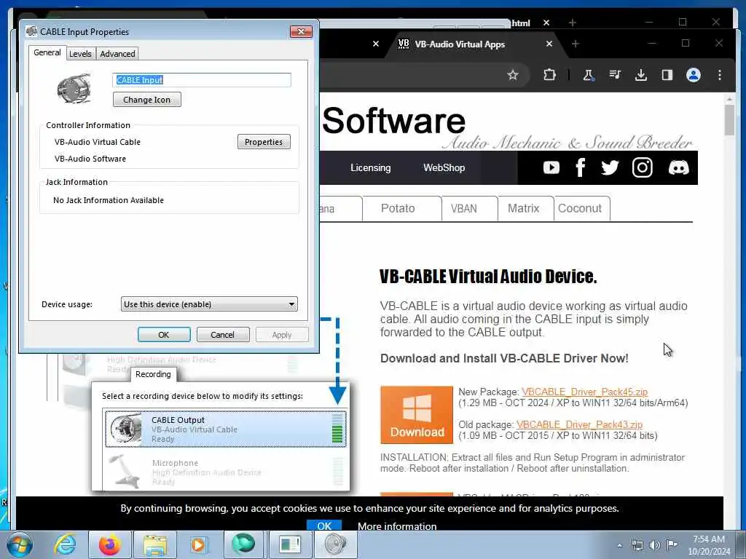
Task: Click the orange Windows Download button
Action: click(x=417, y=415)
